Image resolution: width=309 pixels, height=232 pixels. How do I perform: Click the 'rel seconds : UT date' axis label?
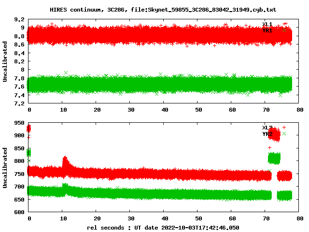[163, 228]
